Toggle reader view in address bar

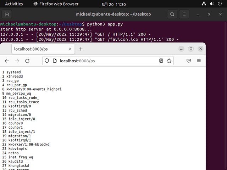pyautogui.click(x=161, y=61)
